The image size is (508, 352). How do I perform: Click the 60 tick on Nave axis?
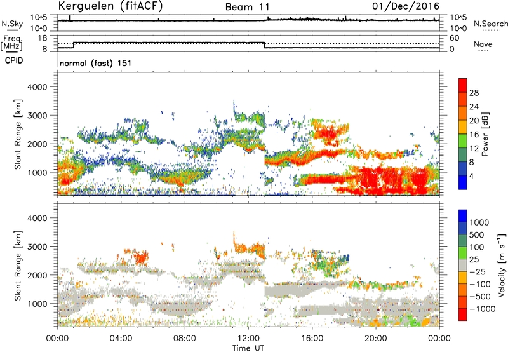click(x=454, y=38)
